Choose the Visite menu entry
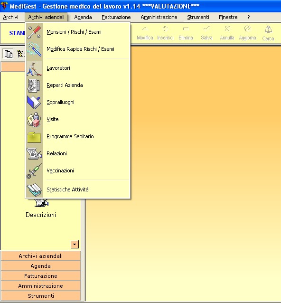 click(78, 119)
